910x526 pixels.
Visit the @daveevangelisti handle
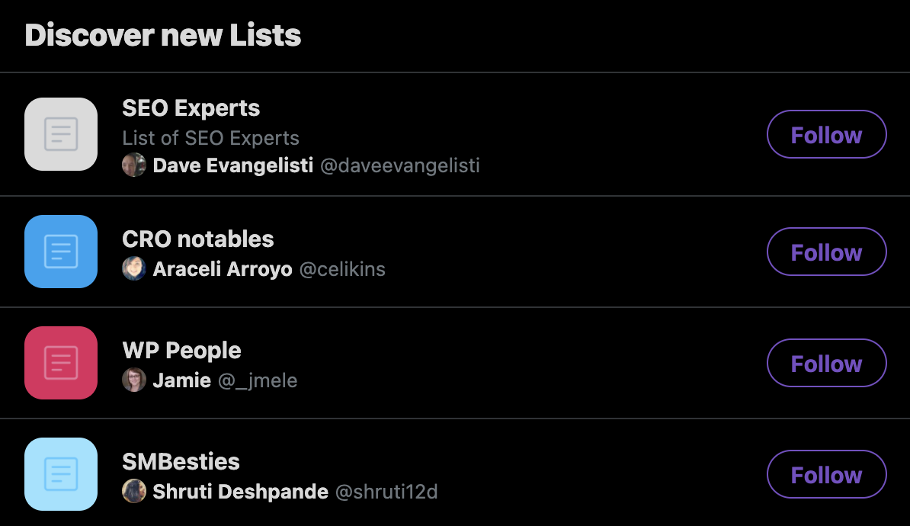(400, 165)
